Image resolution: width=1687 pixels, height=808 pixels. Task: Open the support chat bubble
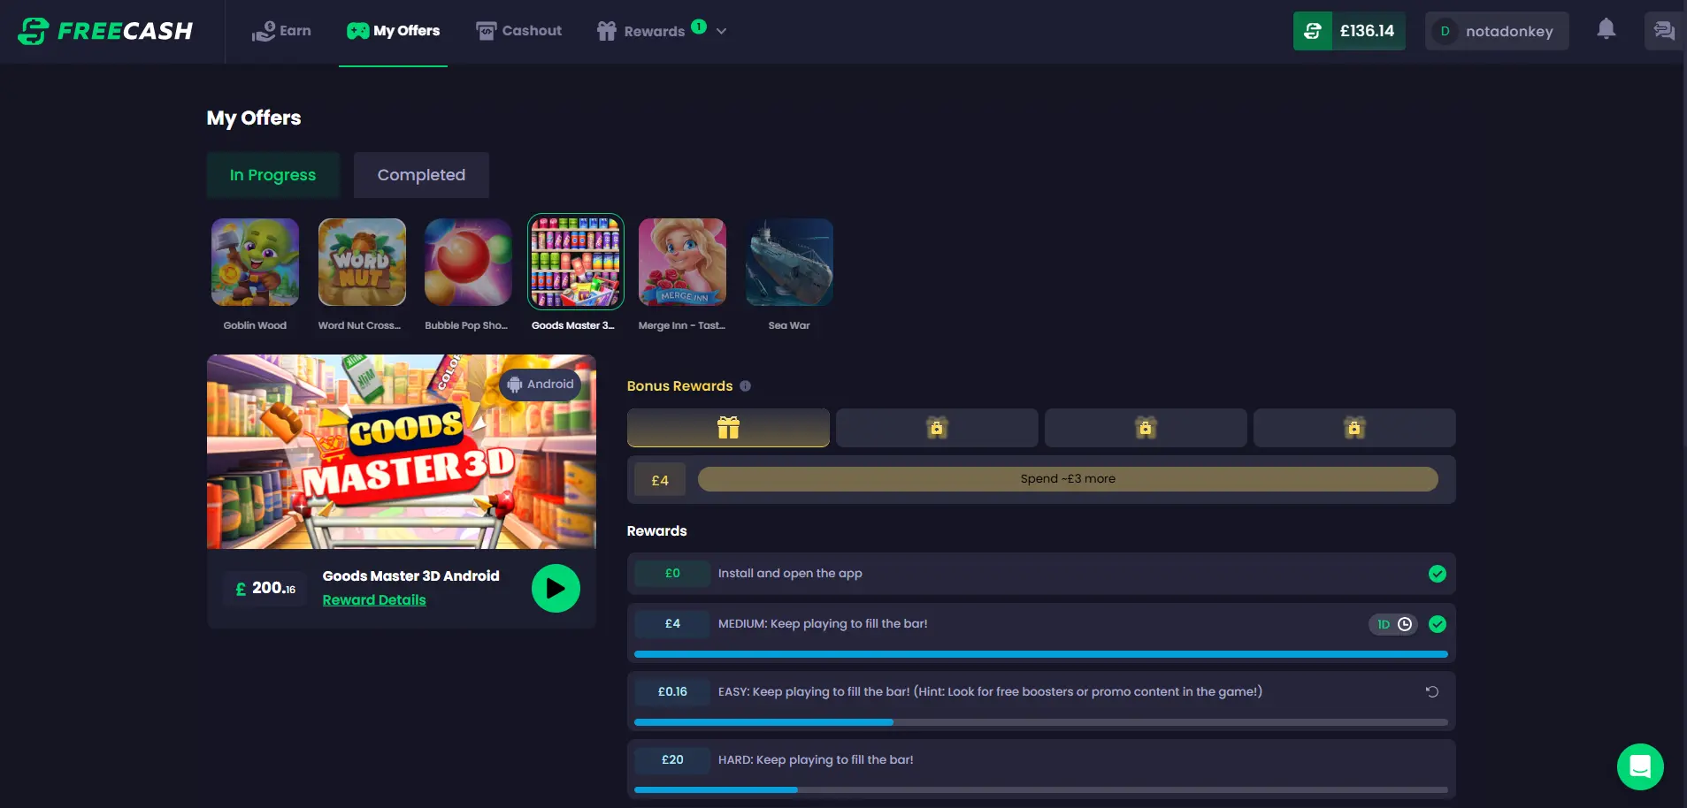point(1640,766)
